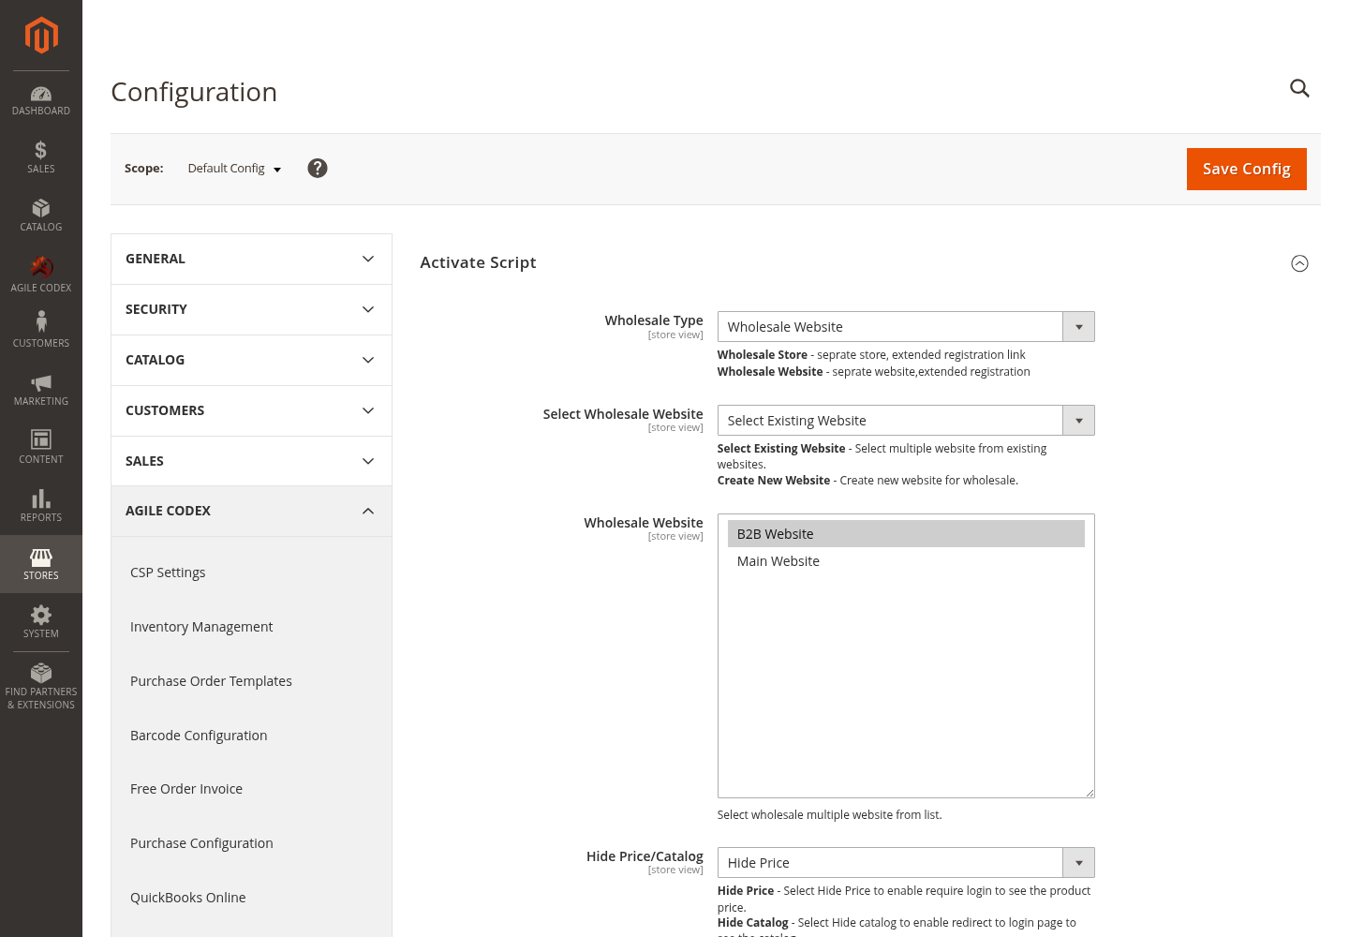Open the Default Config scope dropdown

point(234,169)
